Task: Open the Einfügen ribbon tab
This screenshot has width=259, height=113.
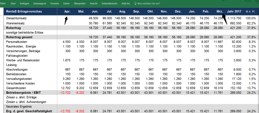Action: point(24,4)
